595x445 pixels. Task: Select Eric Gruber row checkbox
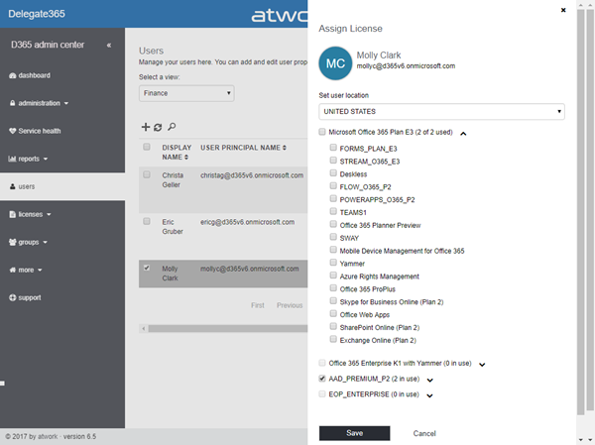point(147,221)
